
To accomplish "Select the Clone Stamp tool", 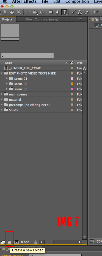I will [x=80, y=12].
